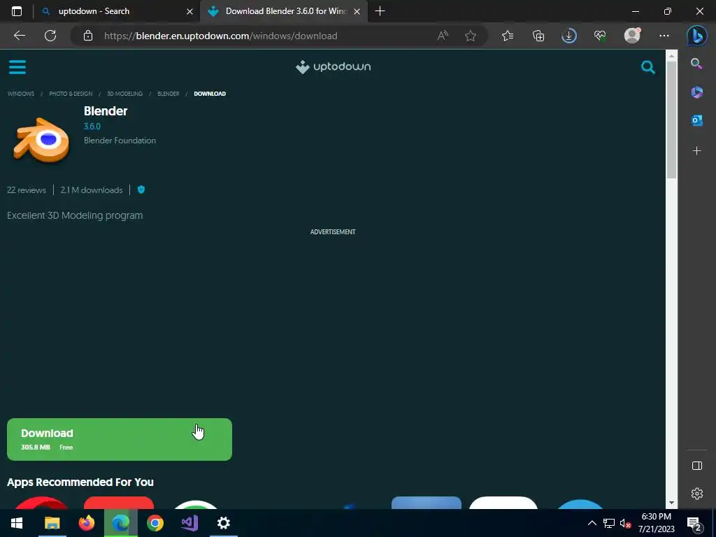
Task: Click Blender Foundation developer name
Action: click(120, 141)
